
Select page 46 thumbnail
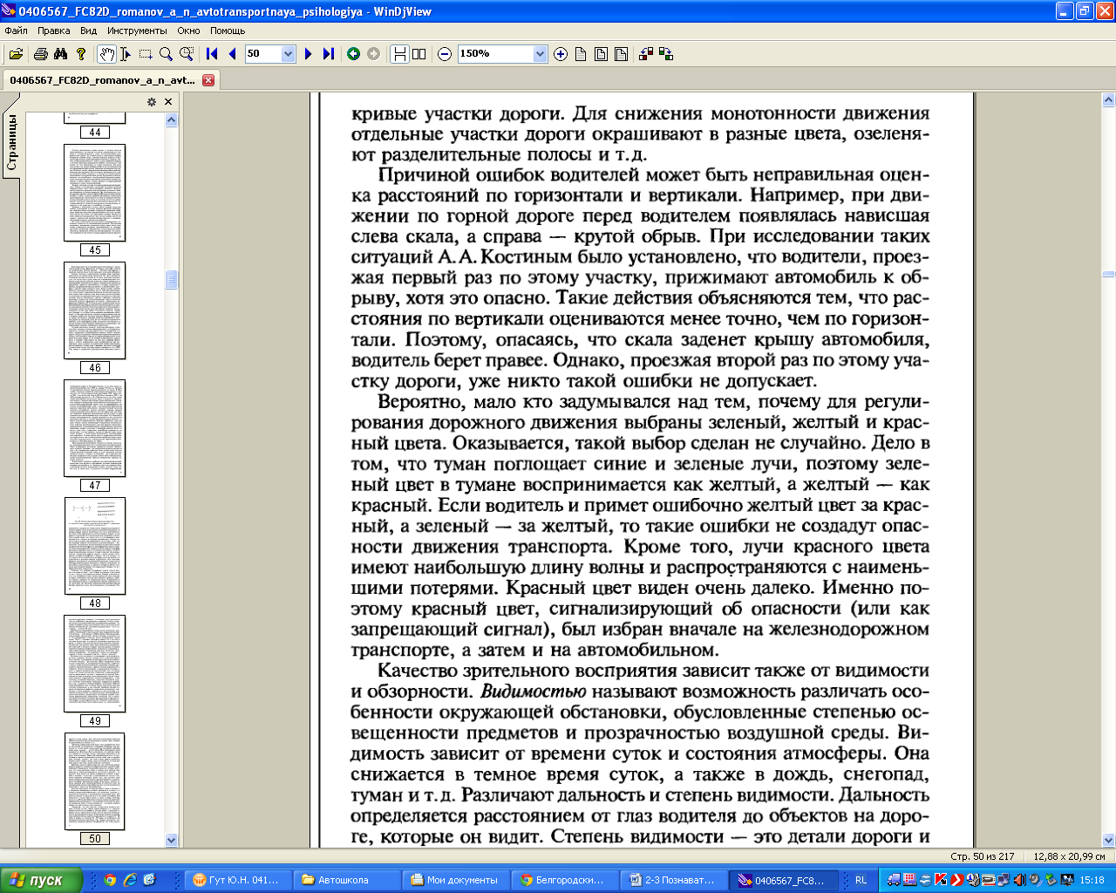click(94, 310)
